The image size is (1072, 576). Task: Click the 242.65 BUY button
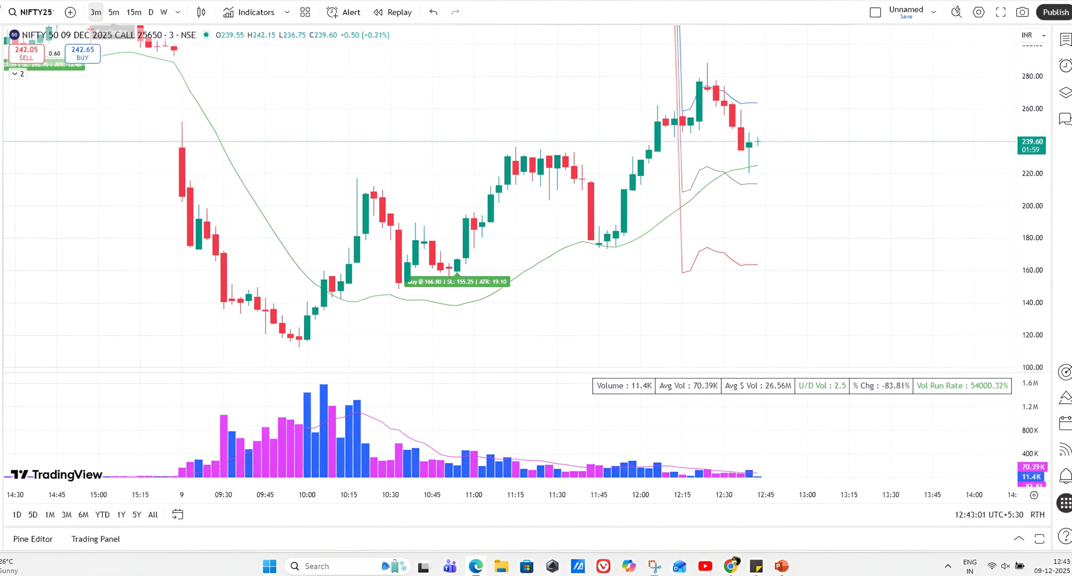tap(82, 53)
